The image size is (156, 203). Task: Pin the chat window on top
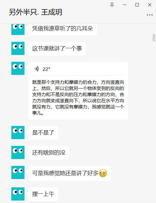click(112, 5)
